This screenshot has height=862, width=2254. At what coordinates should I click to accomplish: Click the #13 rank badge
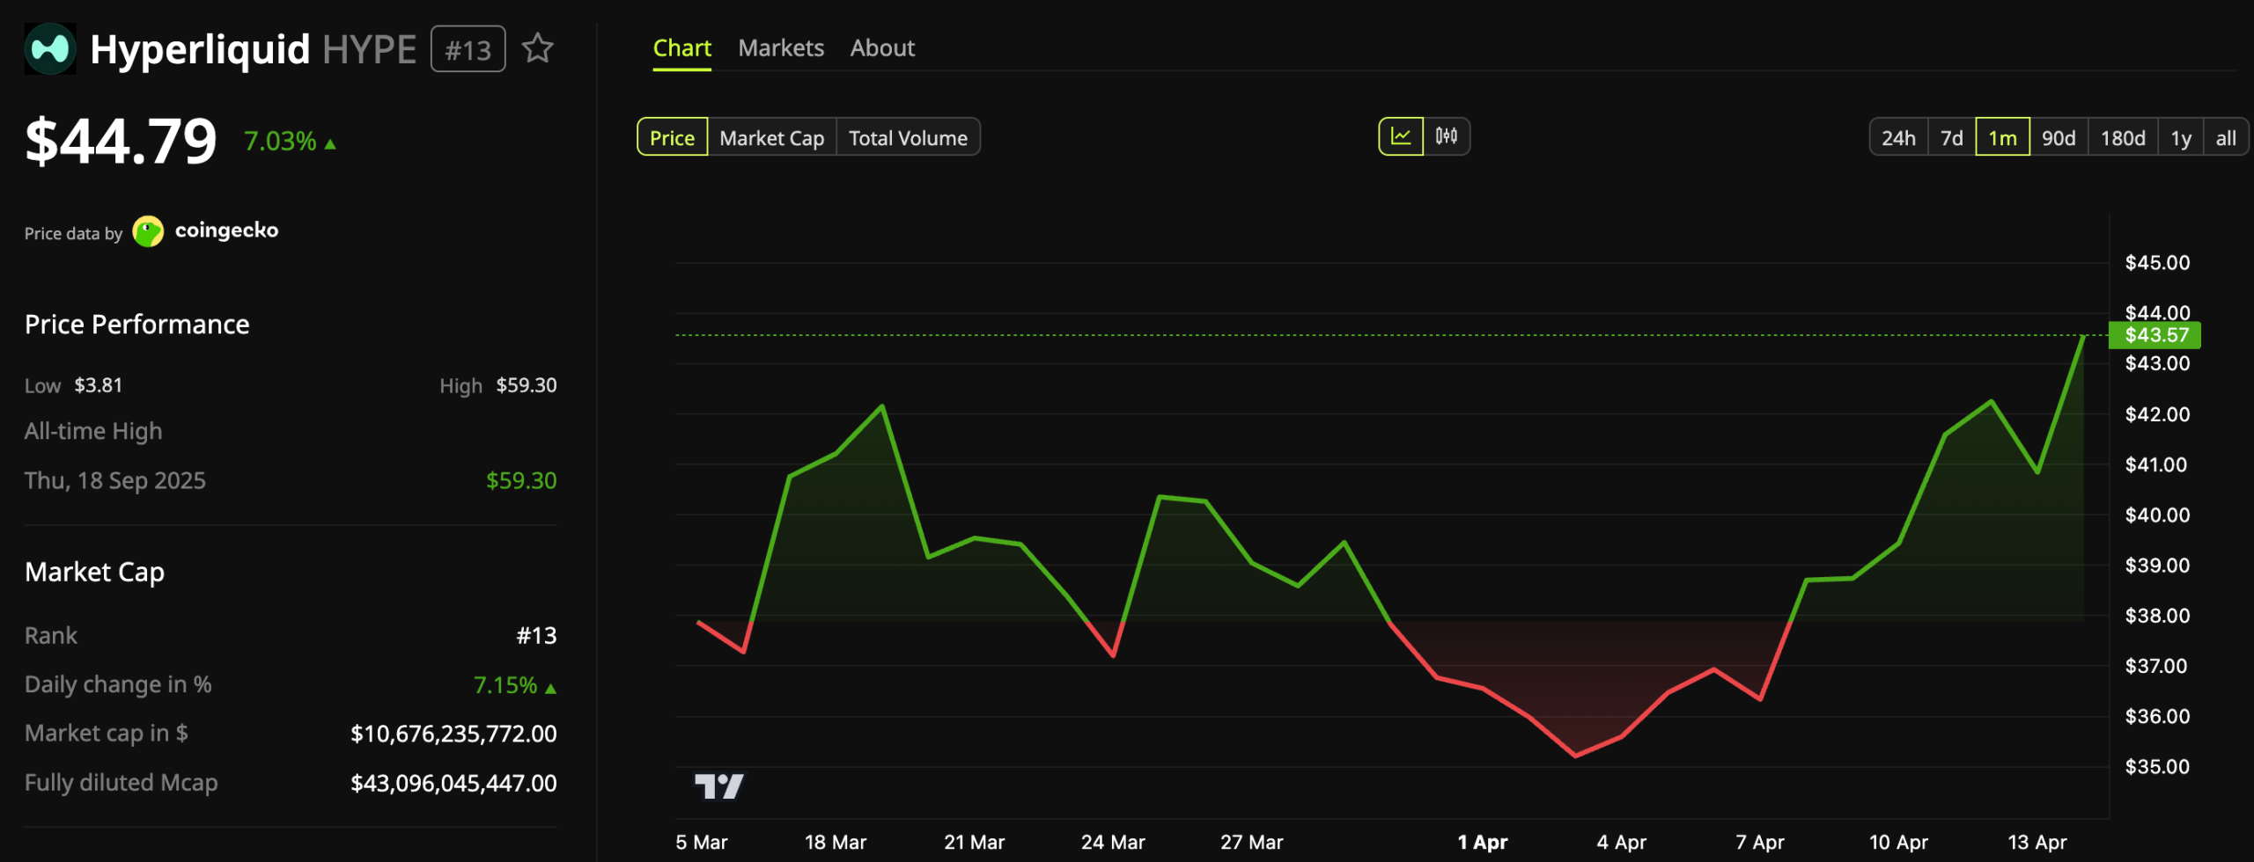[468, 50]
